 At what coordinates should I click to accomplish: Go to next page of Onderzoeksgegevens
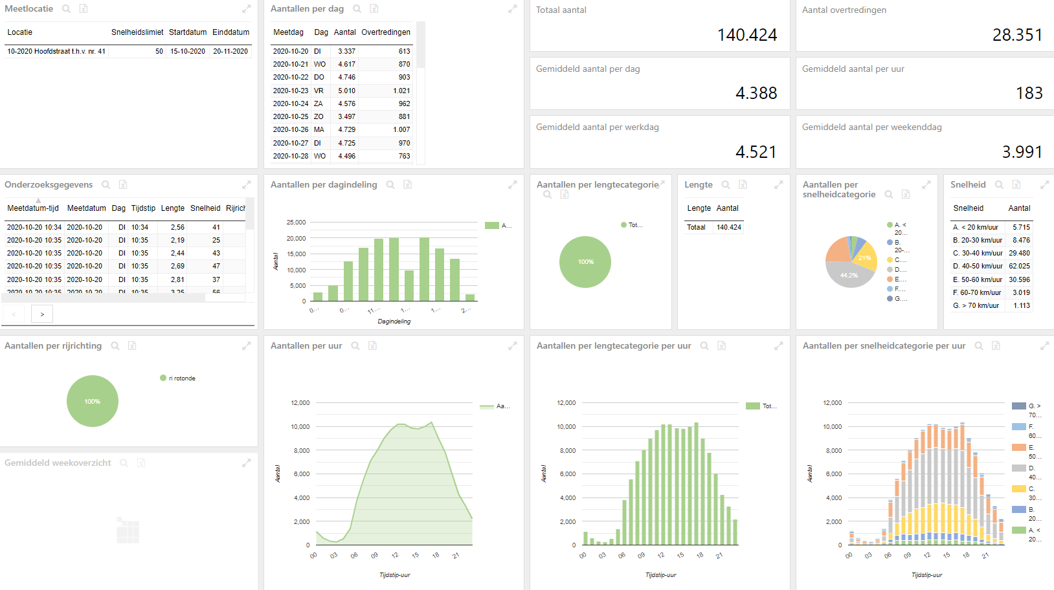[42, 314]
